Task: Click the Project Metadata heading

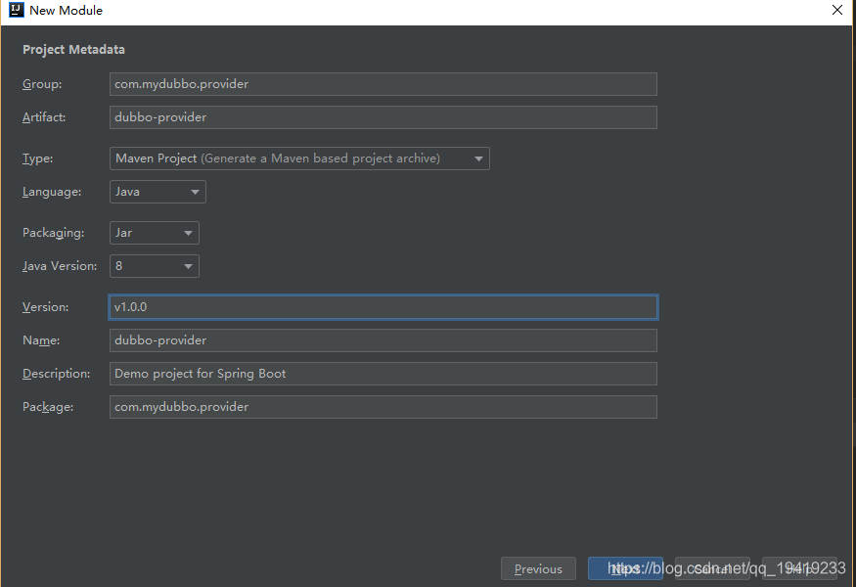Action: click(73, 50)
